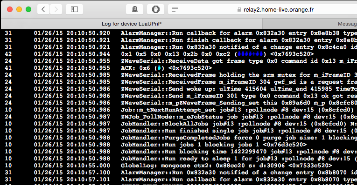Click the relay2.home-live.orange.fr address field

[279, 9]
